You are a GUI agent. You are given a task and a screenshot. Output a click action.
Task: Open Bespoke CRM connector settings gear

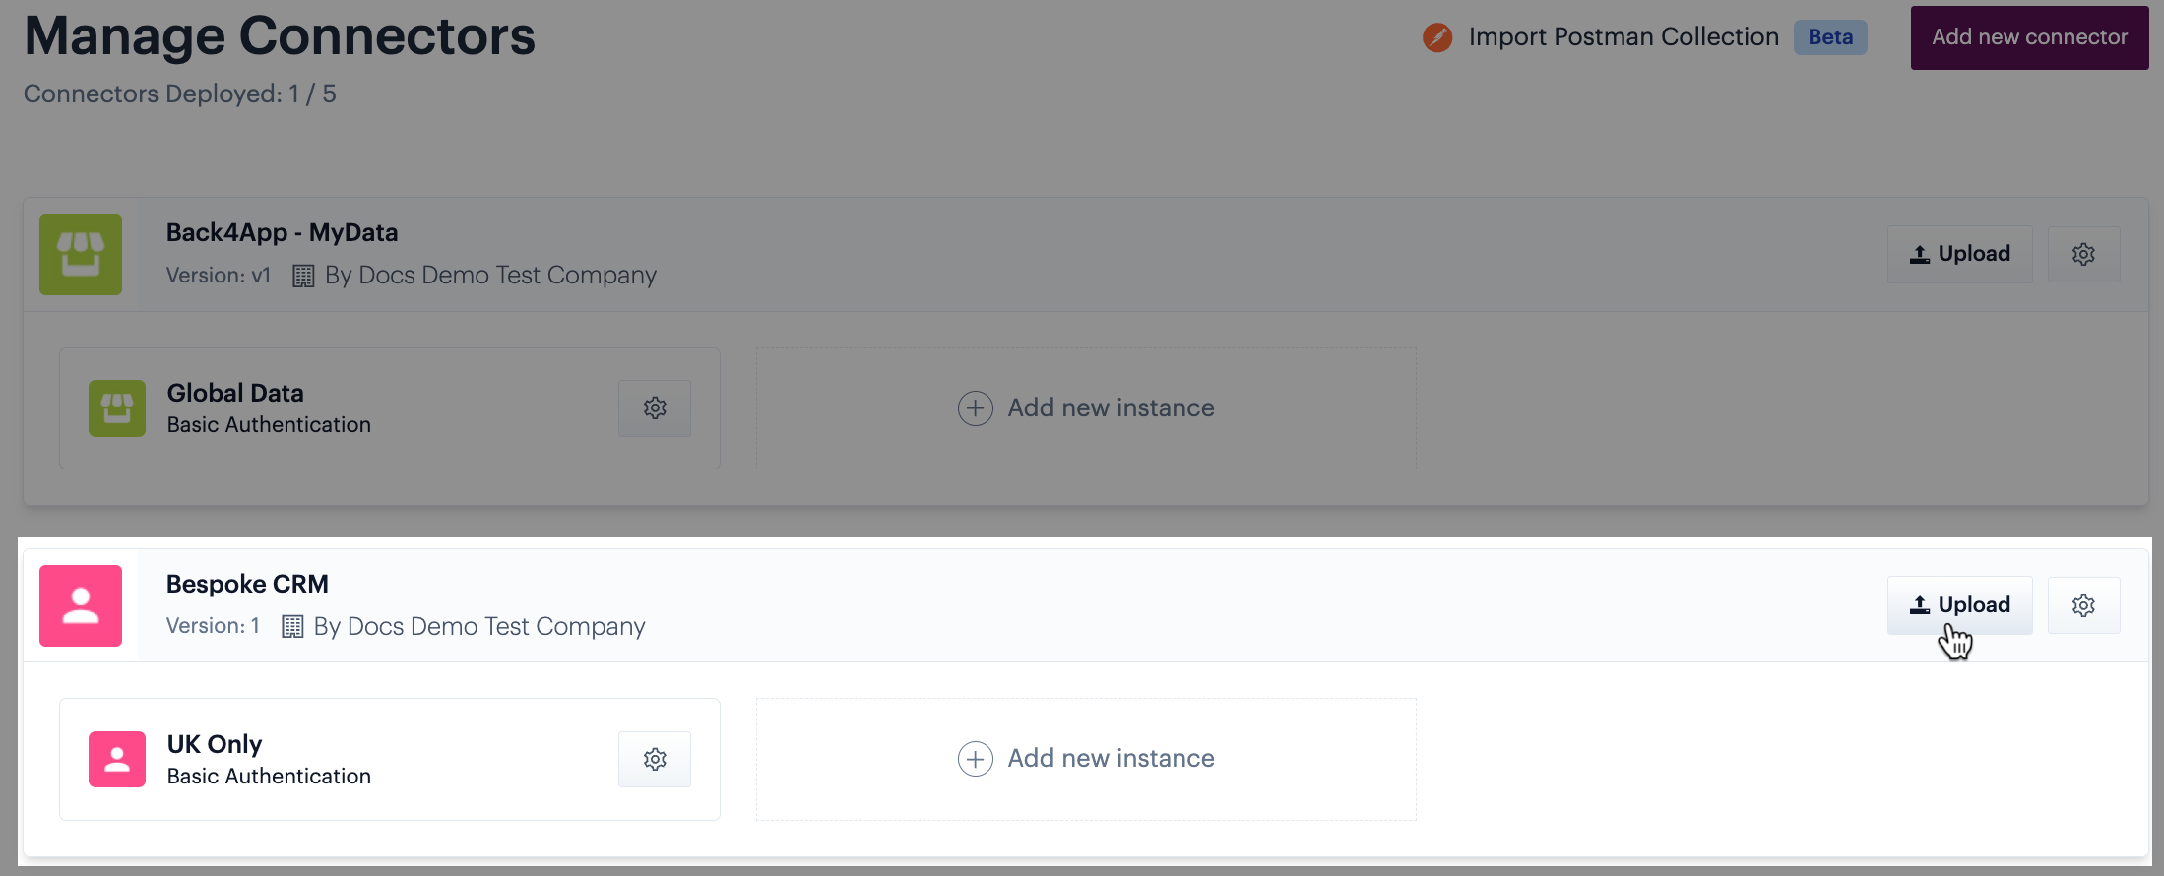2083,605
